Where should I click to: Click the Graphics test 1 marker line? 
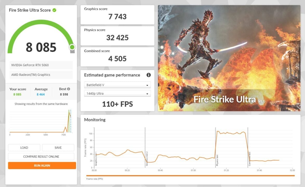[94, 147]
